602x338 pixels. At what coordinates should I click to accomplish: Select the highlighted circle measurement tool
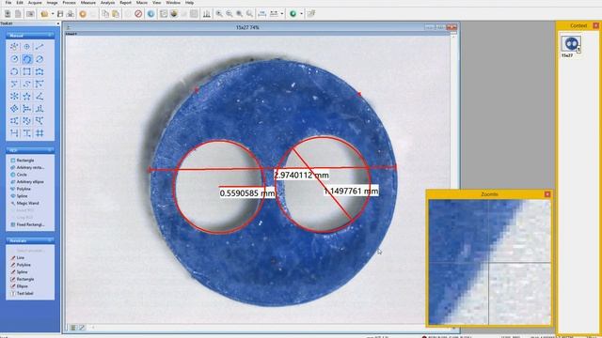[27, 59]
